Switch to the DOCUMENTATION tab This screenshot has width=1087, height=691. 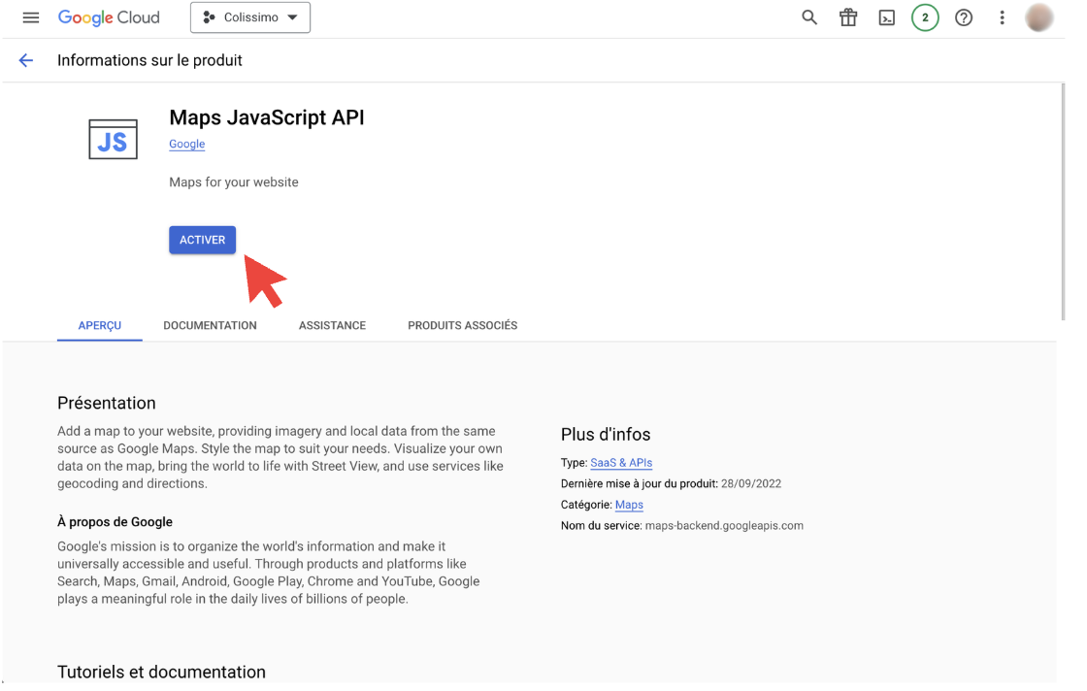point(210,326)
